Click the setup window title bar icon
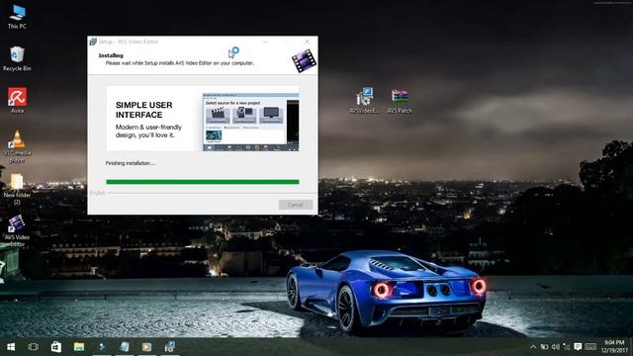Screen dimensions: 633x356 93,42
